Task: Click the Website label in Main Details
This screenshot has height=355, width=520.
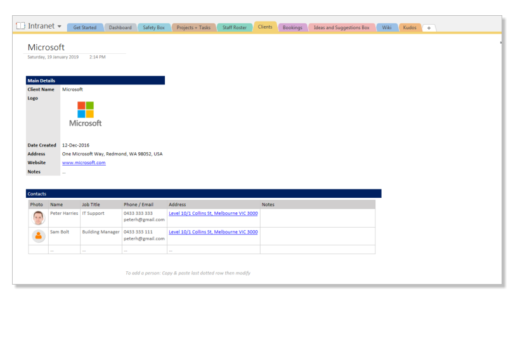Action: pyautogui.click(x=37, y=162)
